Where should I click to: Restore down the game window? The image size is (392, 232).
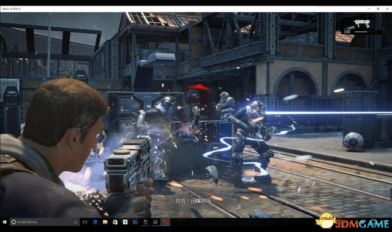click(378, 9)
